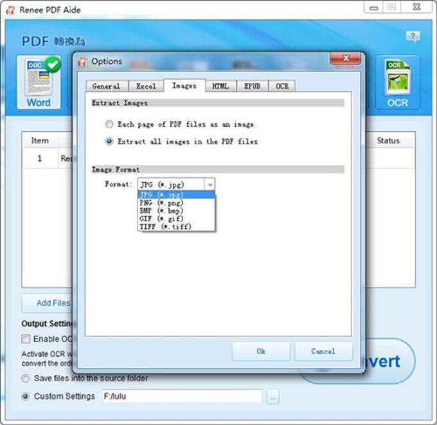Click the Status column header
Image resolution: width=437 pixels, height=425 pixels.
(389, 141)
